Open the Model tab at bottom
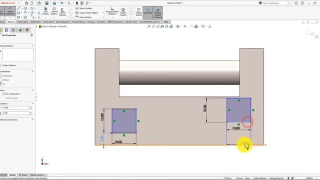Viewport: 320px width, 180px height. [12, 175]
